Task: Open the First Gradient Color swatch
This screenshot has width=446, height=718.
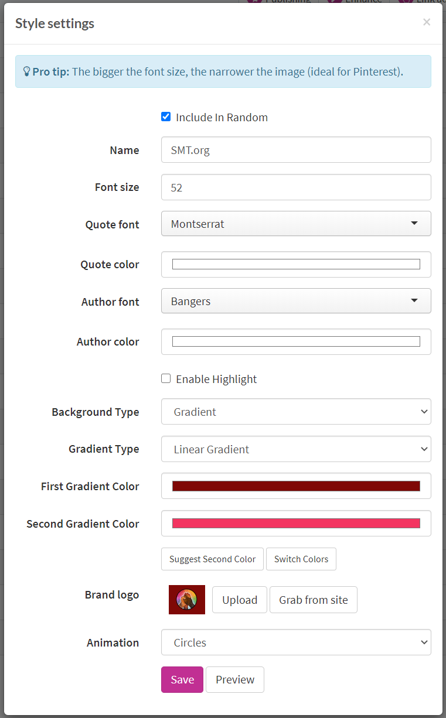Action: (296, 486)
